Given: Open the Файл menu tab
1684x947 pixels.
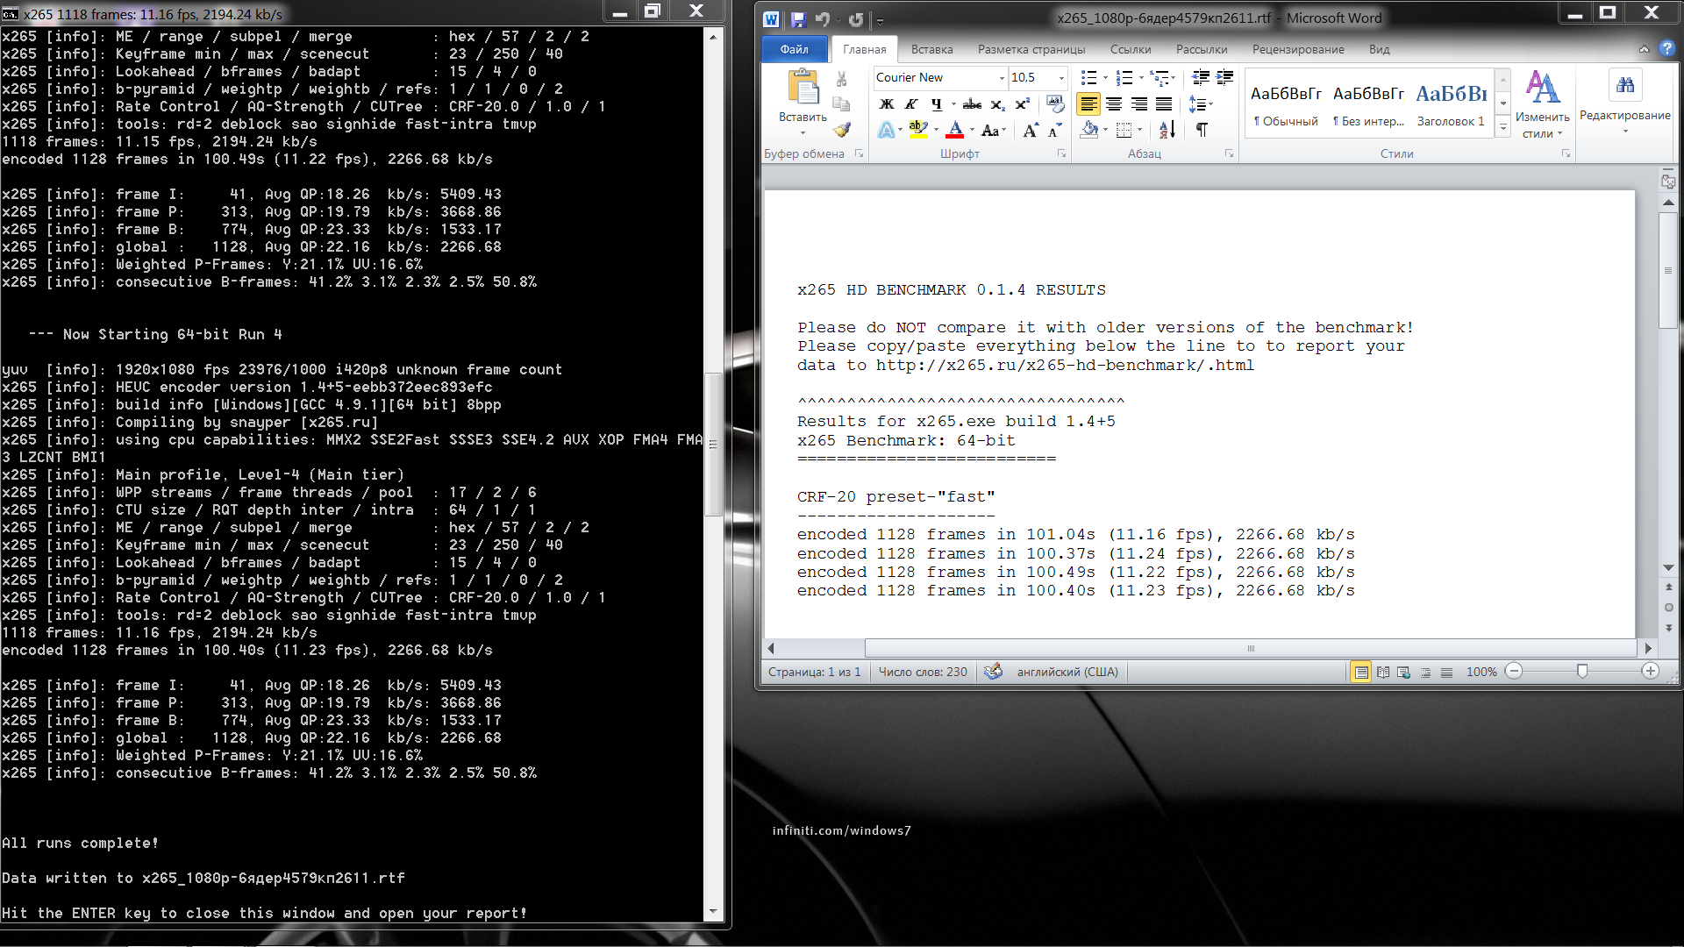Looking at the screenshot, I should point(795,50).
